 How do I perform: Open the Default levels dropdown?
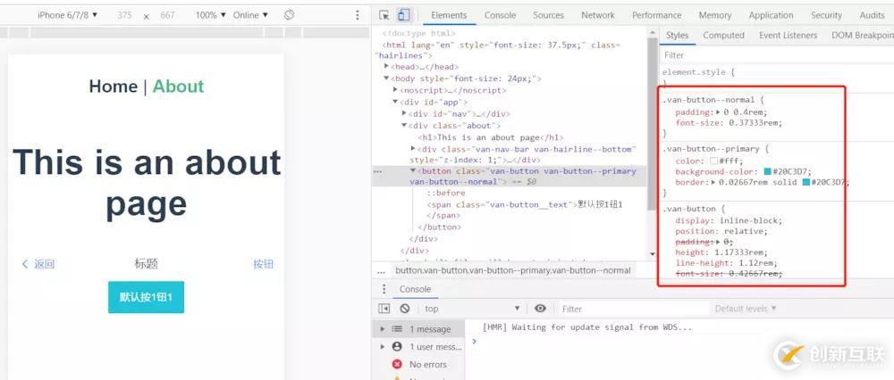[x=746, y=309]
